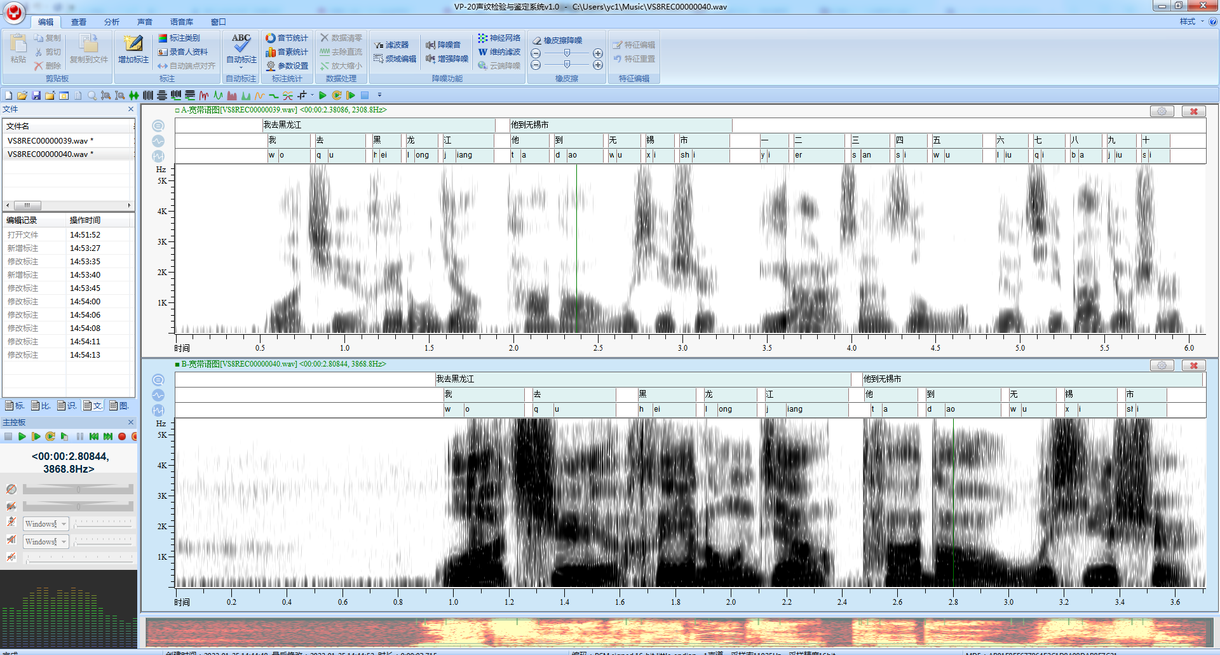Image resolution: width=1220 pixels, height=655 pixels.
Task: Open pane A settings button
Action: (1162, 111)
